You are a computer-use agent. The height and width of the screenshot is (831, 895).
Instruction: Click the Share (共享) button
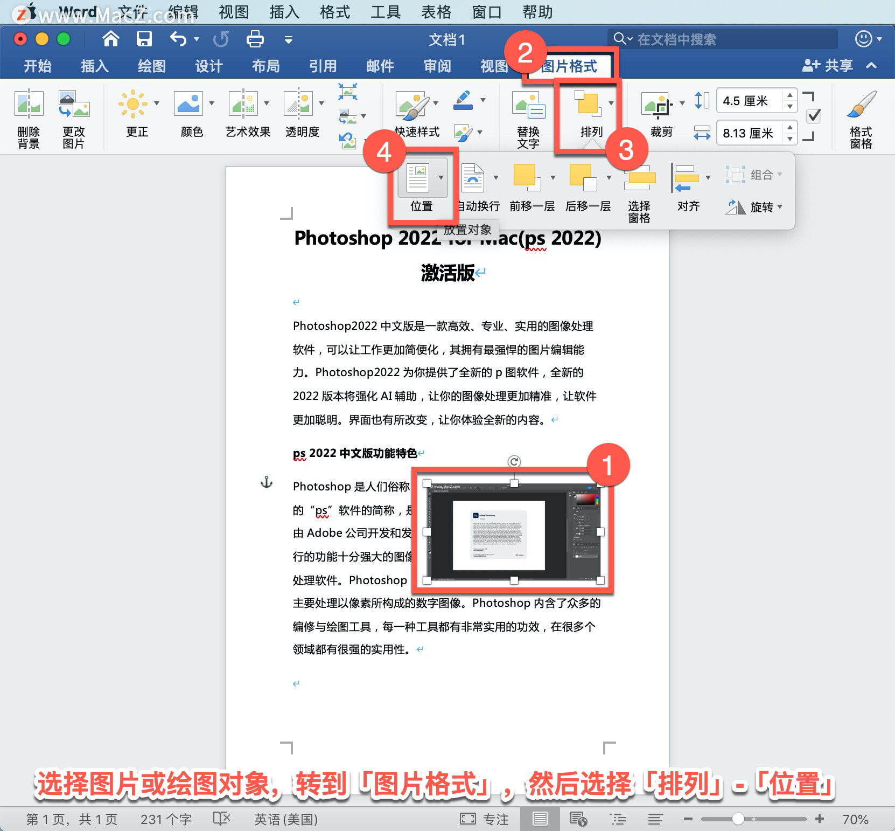pyautogui.click(x=828, y=66)
